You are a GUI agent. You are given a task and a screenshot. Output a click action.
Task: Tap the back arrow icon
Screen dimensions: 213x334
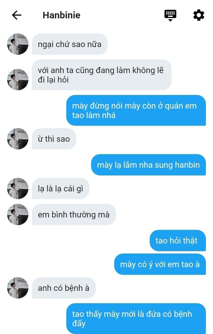pyautogui.click(x=17, y=15)
